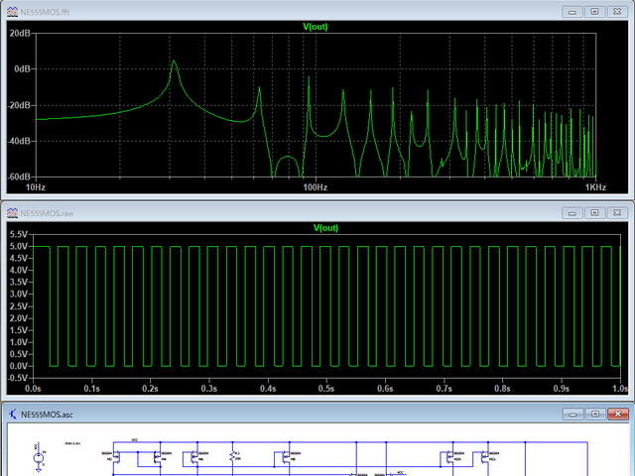Click the 0dB vertical axis label
This screenshot has height=476, width=635.
22,69
